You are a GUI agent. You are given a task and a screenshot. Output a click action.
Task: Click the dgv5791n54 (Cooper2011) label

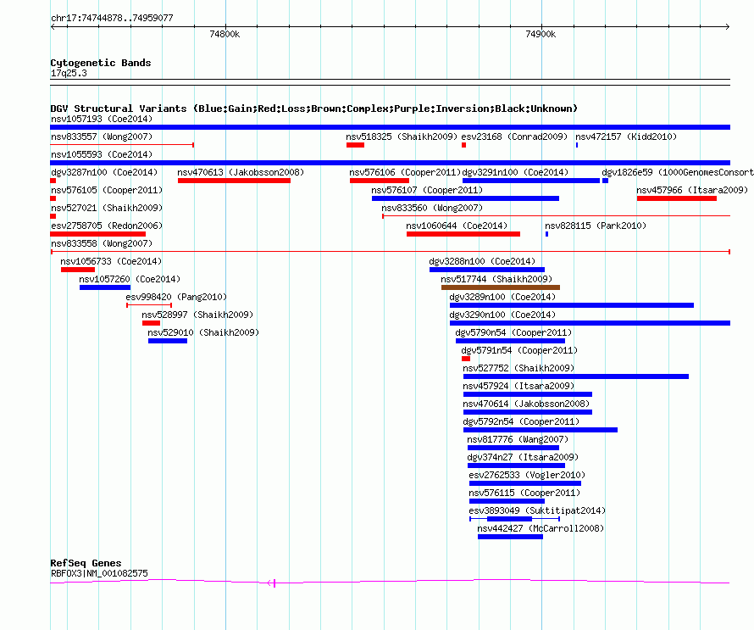click(x=519, y=350)
